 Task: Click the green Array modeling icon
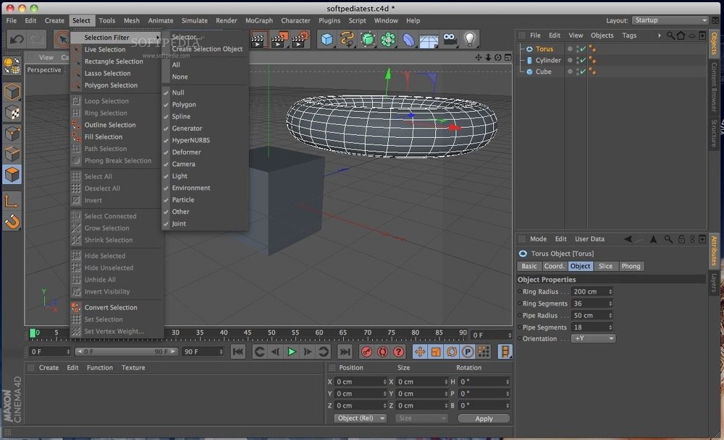[x=388, y=40]
